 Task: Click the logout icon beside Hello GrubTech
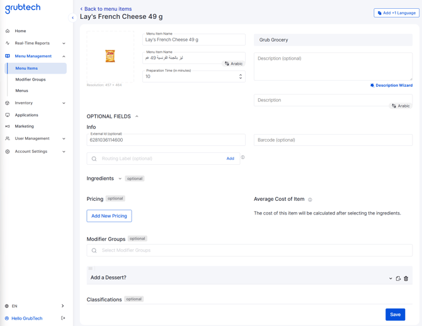63,318
